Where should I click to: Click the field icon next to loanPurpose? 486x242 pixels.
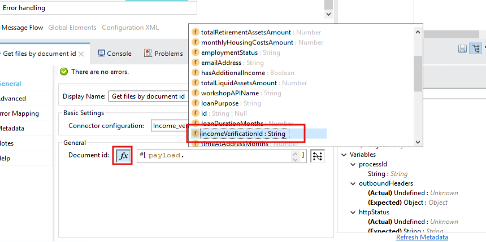196,103
